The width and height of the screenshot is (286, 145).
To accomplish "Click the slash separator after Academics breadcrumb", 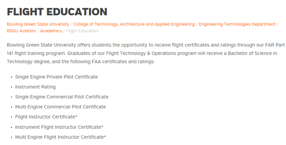I will (64, 31).
